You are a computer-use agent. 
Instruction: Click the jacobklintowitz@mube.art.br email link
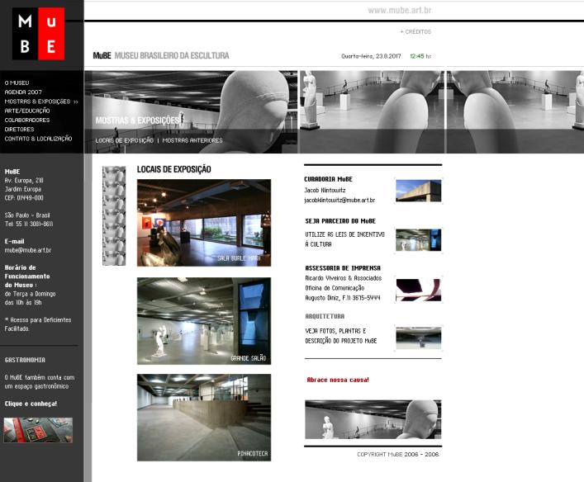339,200
